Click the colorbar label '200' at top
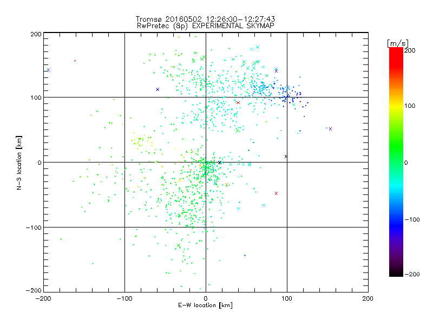The image size is (433, 325). pos(410,50)
